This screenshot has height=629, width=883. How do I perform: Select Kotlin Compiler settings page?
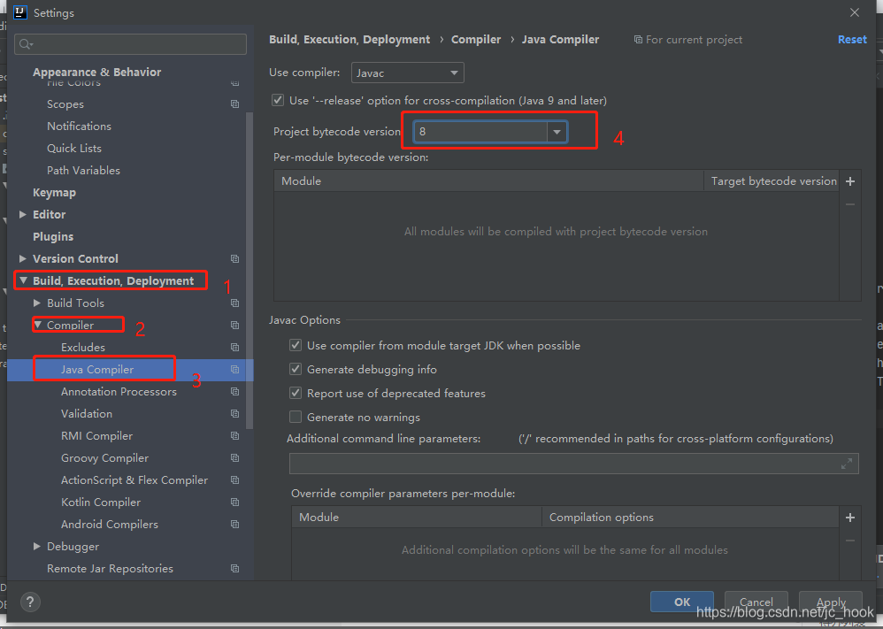coord(101,502)
